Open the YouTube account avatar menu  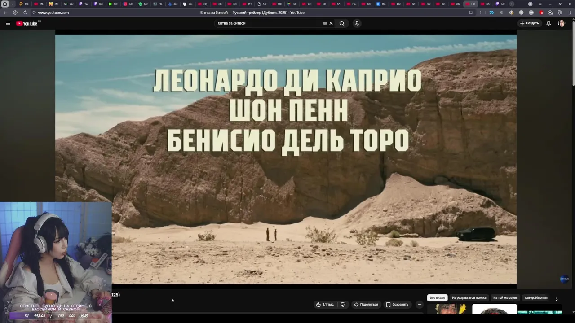pyautogui.click(x=562, y=23)
